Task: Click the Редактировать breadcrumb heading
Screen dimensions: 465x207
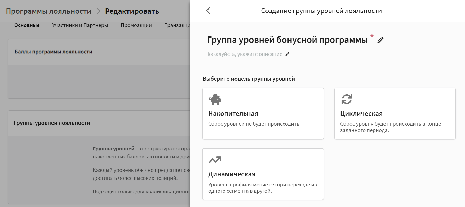Action: pos(132,11)
